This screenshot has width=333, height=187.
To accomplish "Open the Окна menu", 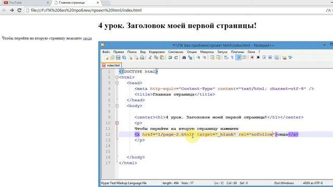I will (251, 52).
